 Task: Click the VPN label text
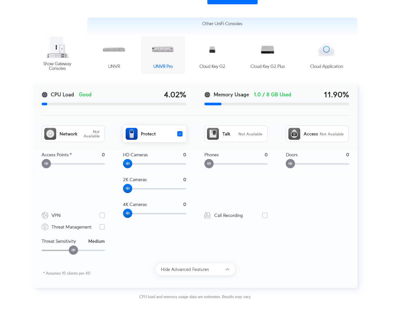tap(56, 215)
